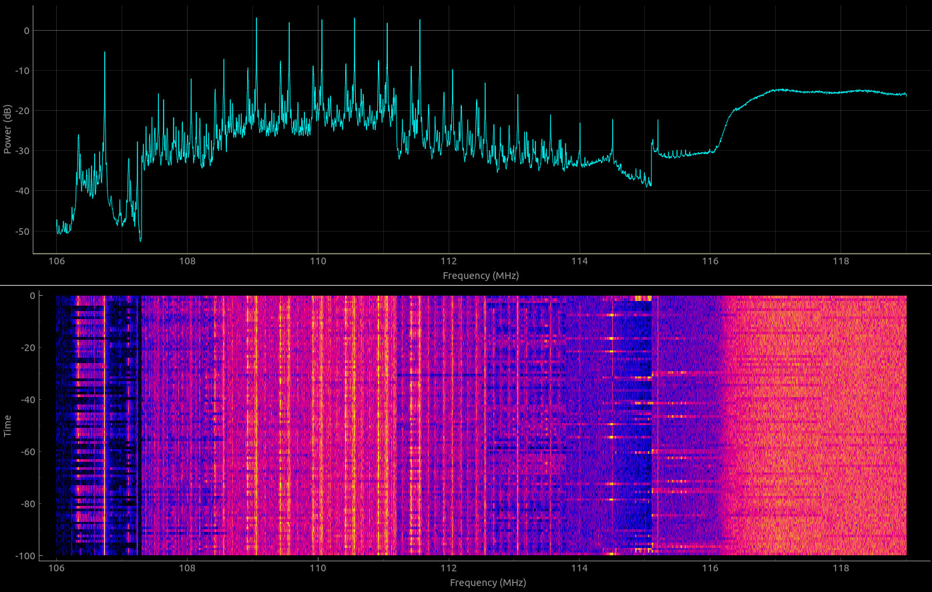Click the 110 MHz tick under the spectrum
Image resolution: width=932 pixels, height=592 pixels.
coord(318,261)
